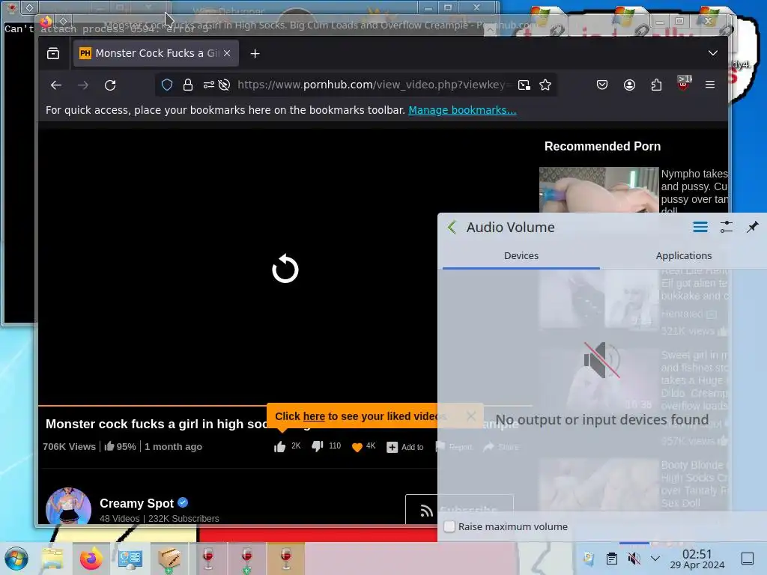
Task: Click the Firefox forward arrow
Action: [x=83, y=85]
